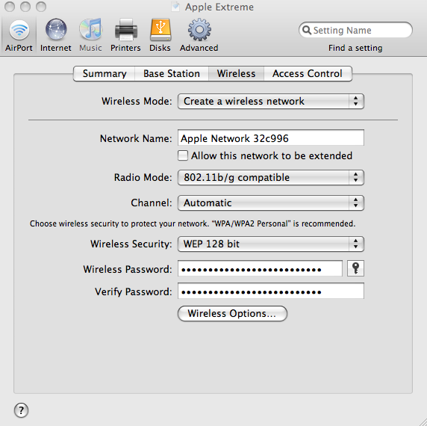Open the Printers settings pane
427x426 pixels.
point(125,35)
